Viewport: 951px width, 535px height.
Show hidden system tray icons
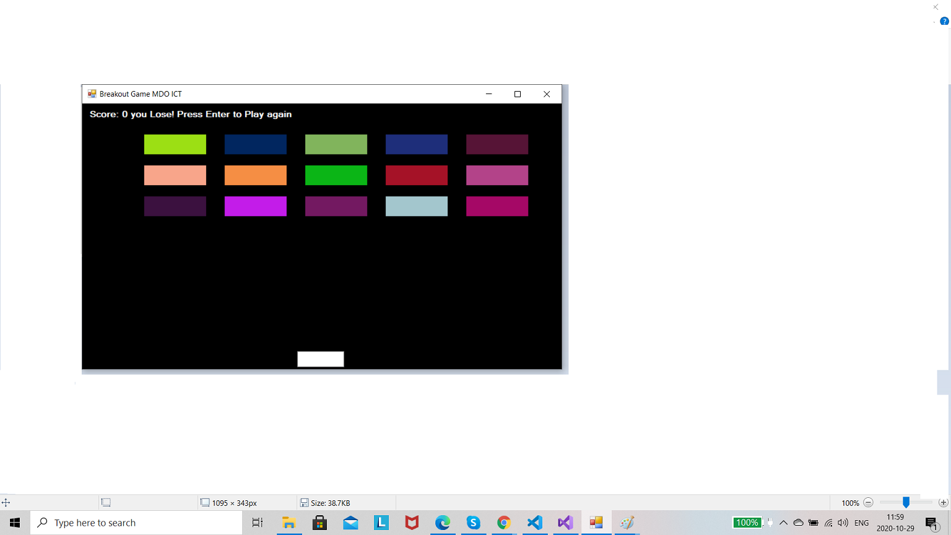(783, 523)
